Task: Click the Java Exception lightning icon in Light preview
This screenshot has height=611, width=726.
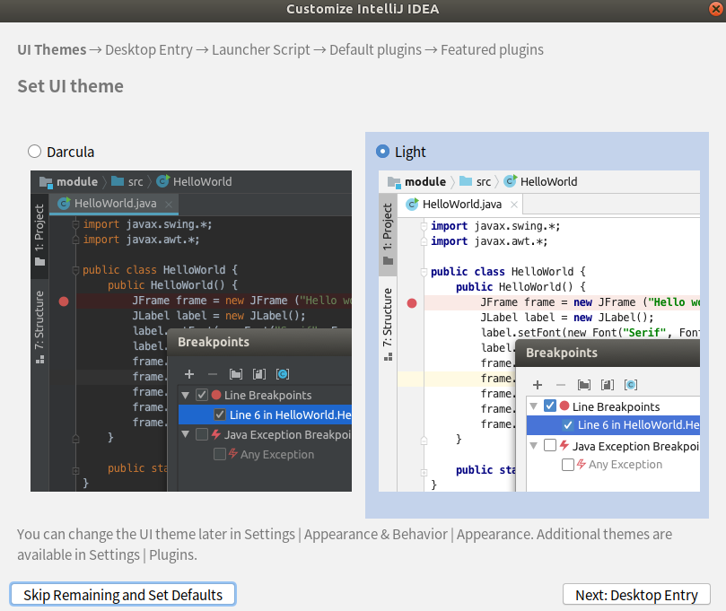Action: tap(564, 445)
